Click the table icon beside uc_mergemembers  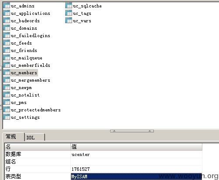pyautogui.click(x=7, y=80)
